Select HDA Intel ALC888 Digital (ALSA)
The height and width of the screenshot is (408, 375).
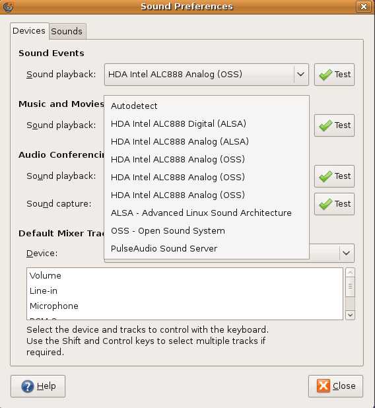point(207,123)
